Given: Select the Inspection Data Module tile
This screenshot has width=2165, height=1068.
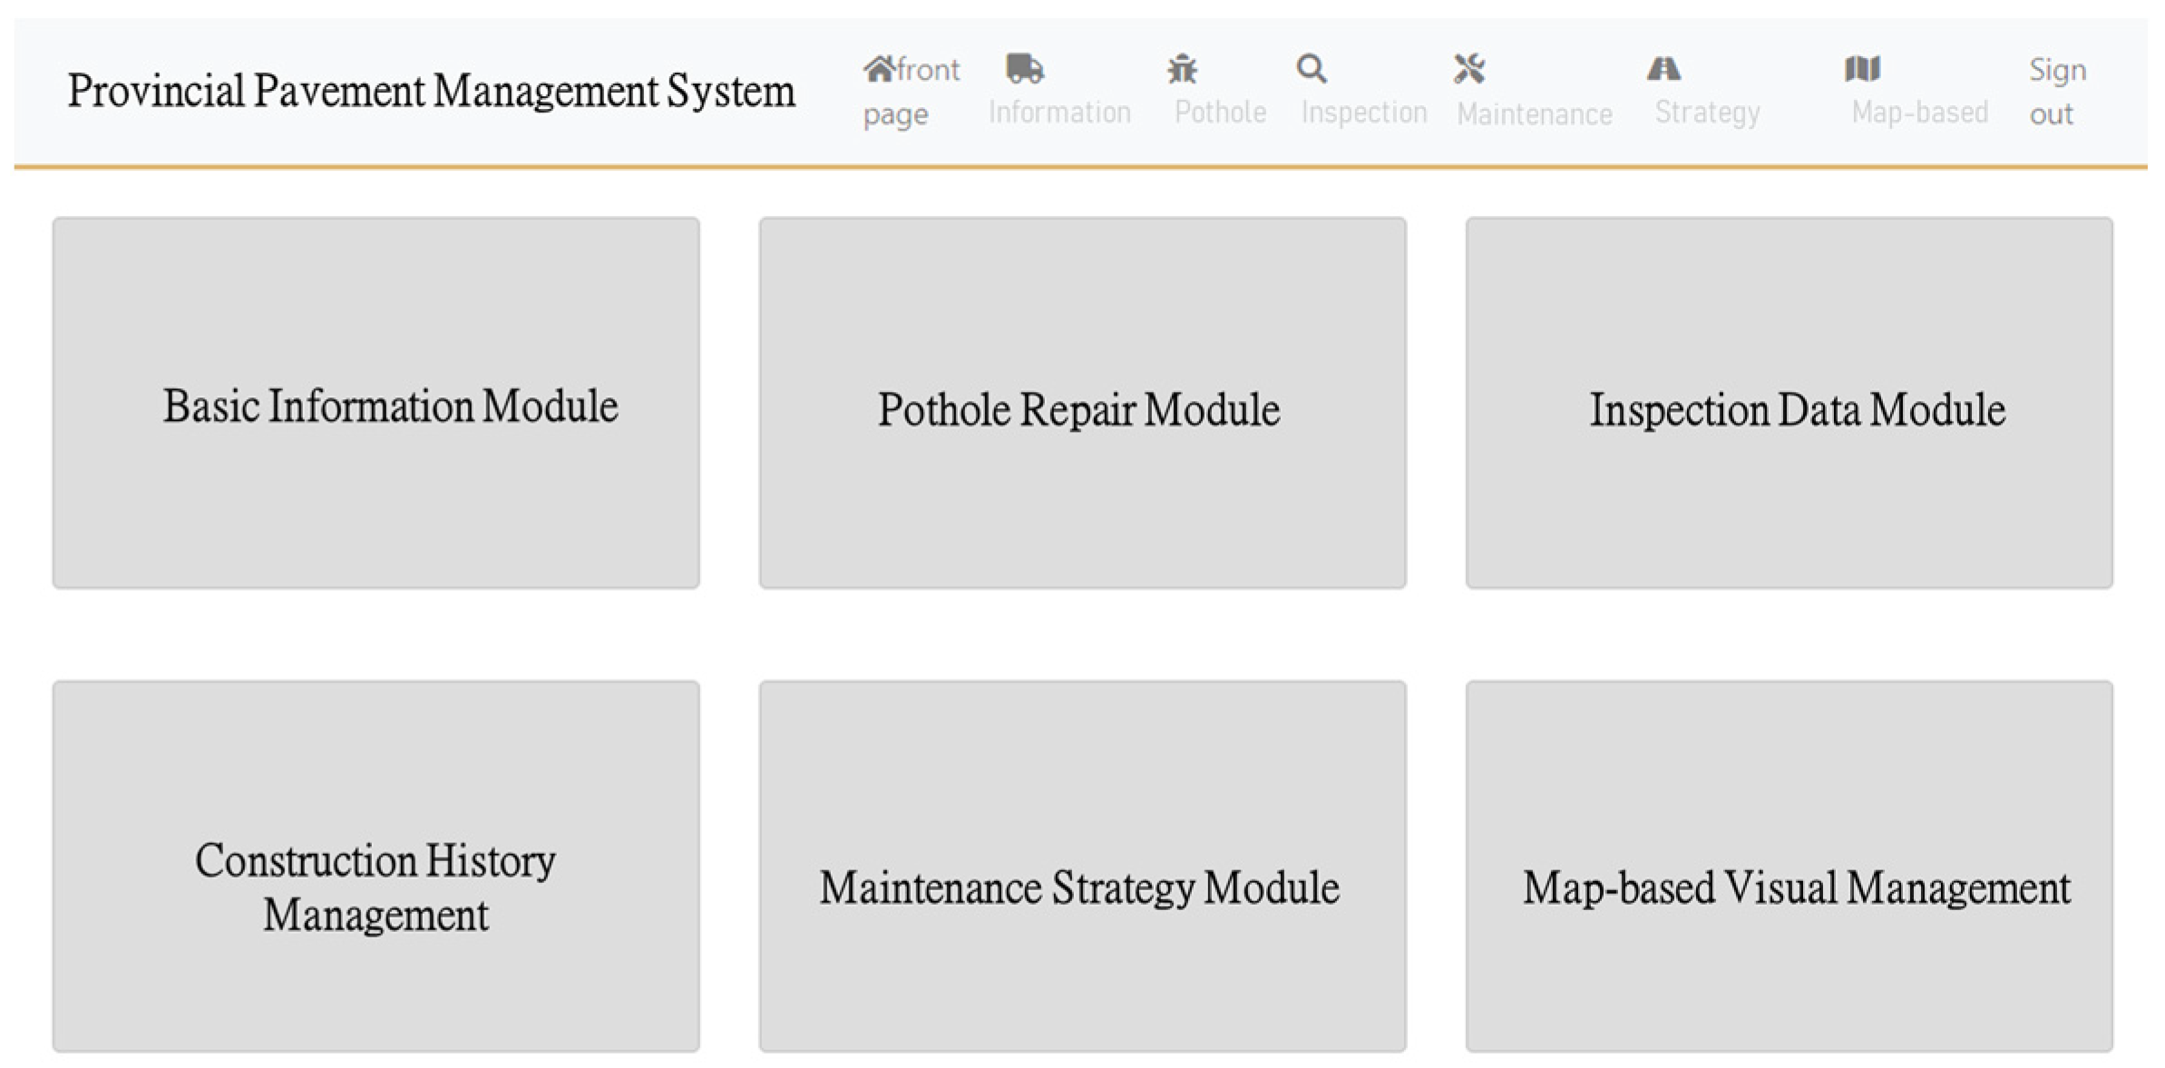Looking at the screenshot, I should (1789, 403).
